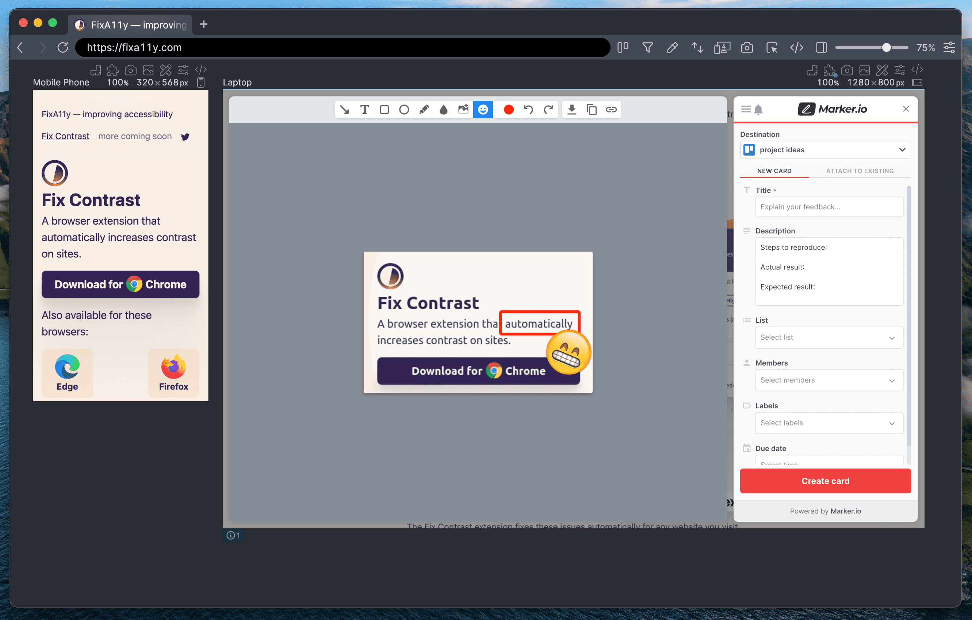This screenshot has height=620, width=972.
Task: Download the annotated screenshot
Action: [571, 110]
